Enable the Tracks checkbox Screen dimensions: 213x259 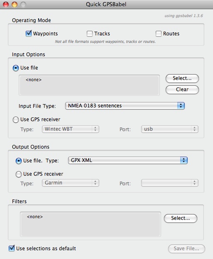[x=90, y=34]
